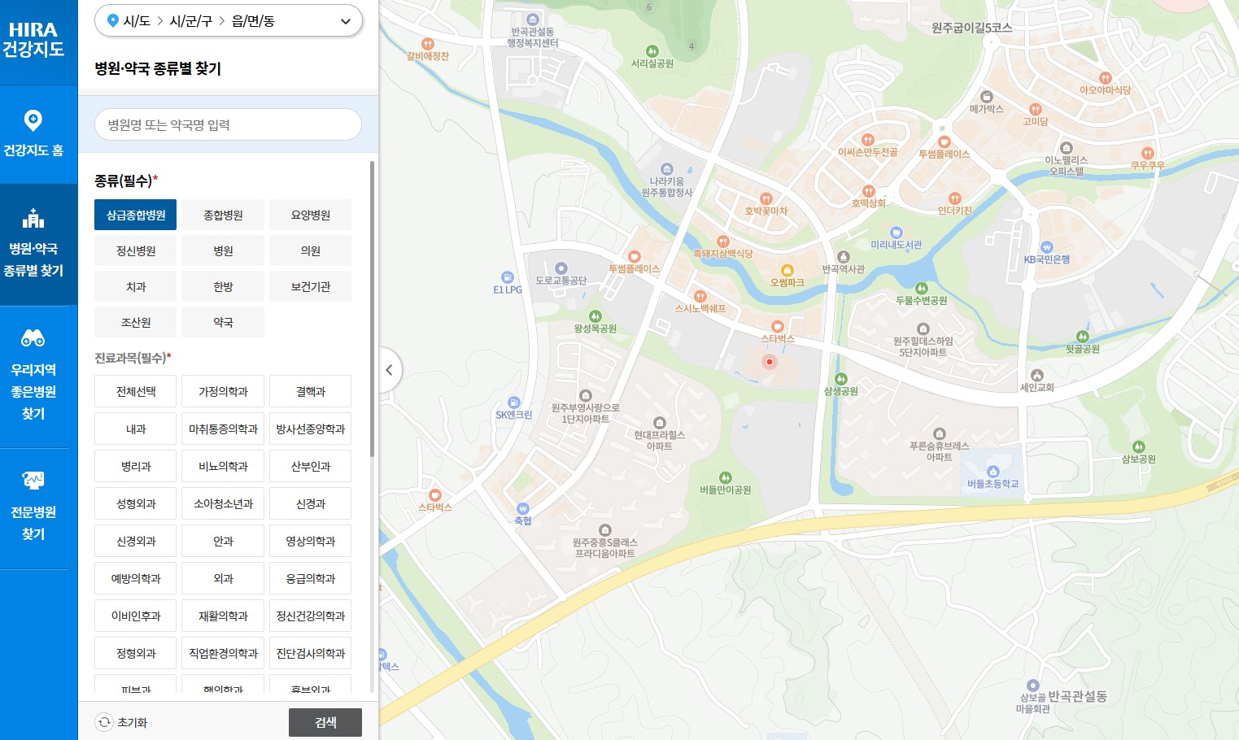Choose 방사선종양학과 department
Viewport: 1239px width, 740px height.
pos(310,429)
